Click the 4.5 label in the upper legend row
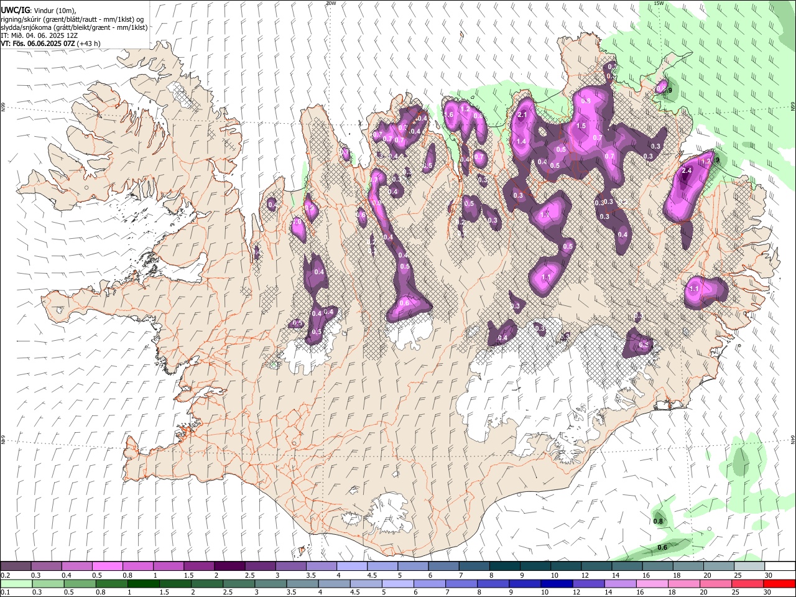This screenshot has height=597, width=796. [x=372, y=575]
